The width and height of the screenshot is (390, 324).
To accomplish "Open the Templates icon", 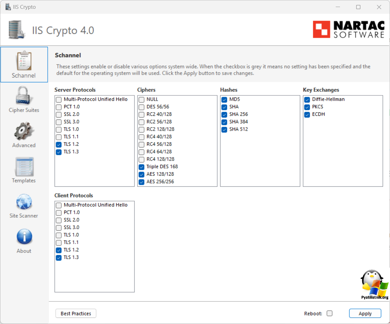I will [x=24, y=167].
